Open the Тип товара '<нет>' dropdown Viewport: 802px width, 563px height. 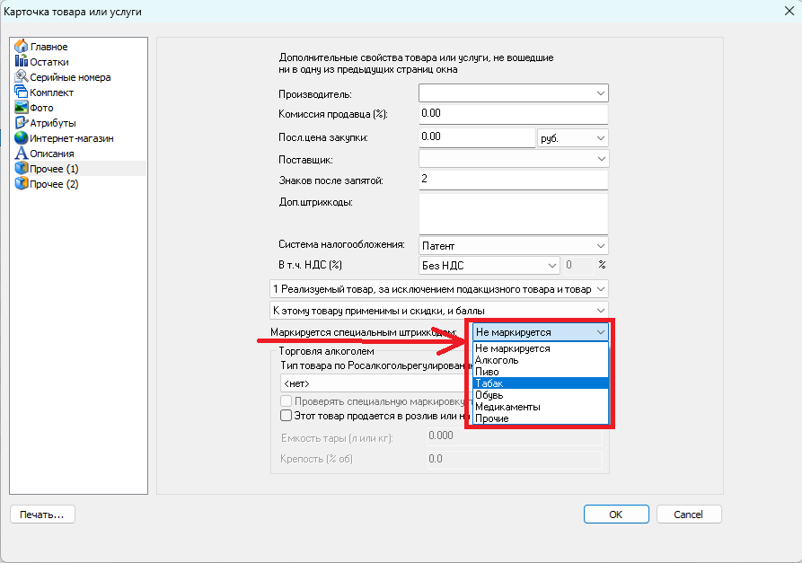376,383
